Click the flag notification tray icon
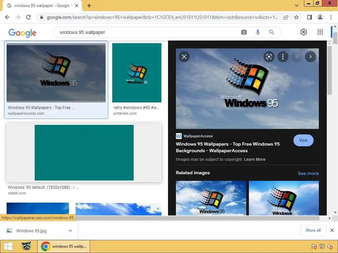 pyautogui.click(x=314, y=246)
